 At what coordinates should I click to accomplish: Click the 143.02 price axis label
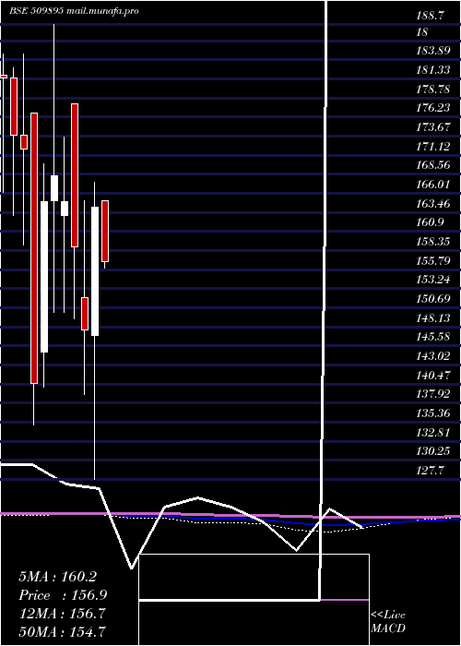click(x=433, y=356)
